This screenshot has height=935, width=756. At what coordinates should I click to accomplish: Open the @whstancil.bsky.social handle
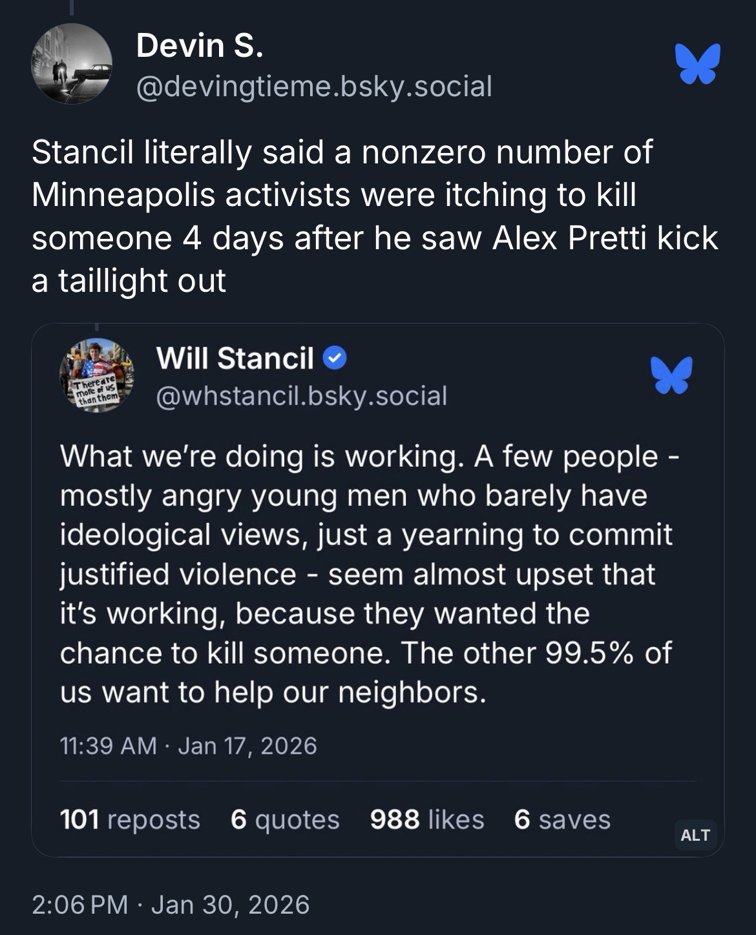pos(301,395)
